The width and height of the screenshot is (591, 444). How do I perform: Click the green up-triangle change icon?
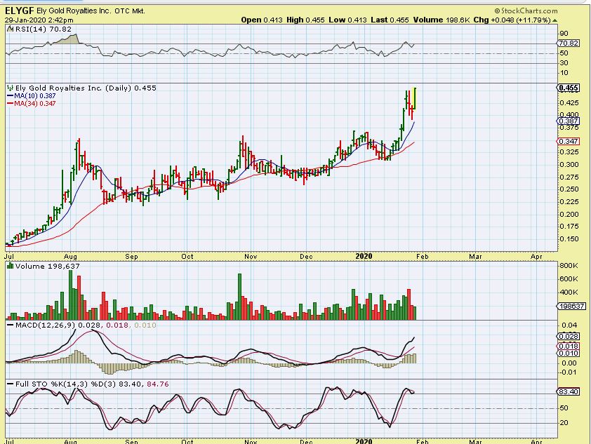[555, 20]
